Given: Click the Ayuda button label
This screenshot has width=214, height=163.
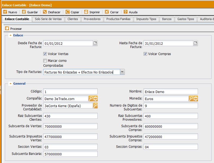Looking at the screenshot, I should (x=133, y=12).
